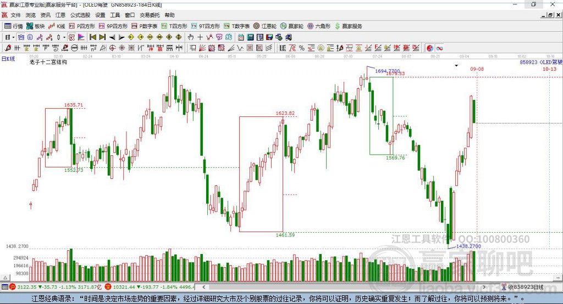Screen dimensions: 563x304
Task: Open the 窗口 menu
Action: (130, 15)
